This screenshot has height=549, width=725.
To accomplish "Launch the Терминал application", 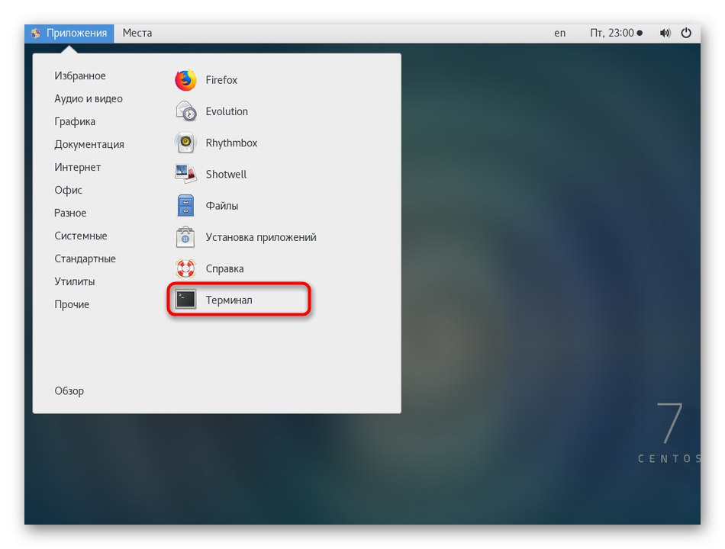I will pyautogui.click(x=231, y=300).
